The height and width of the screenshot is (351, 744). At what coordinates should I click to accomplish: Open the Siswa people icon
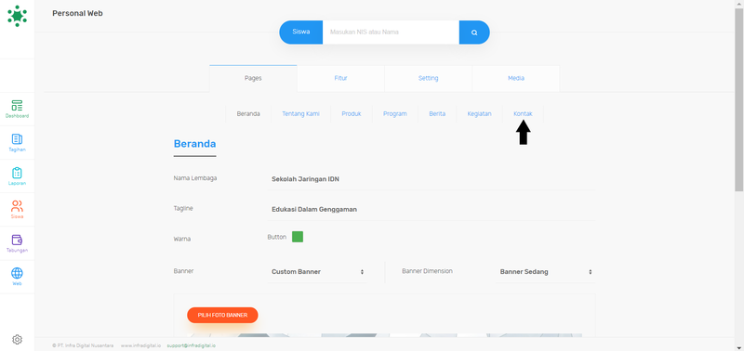(17, 206)
